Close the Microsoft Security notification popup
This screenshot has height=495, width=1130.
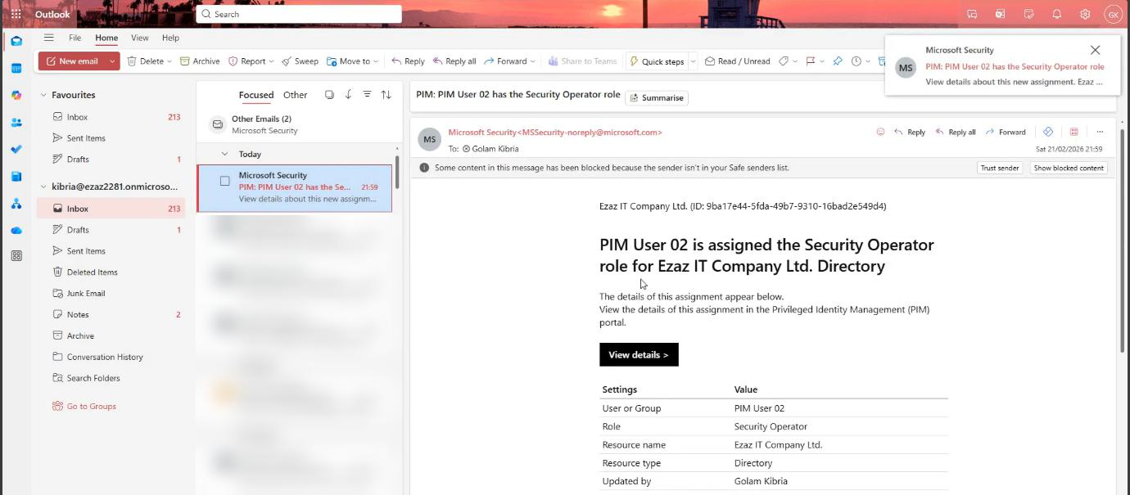click(x=1095, y=50)
